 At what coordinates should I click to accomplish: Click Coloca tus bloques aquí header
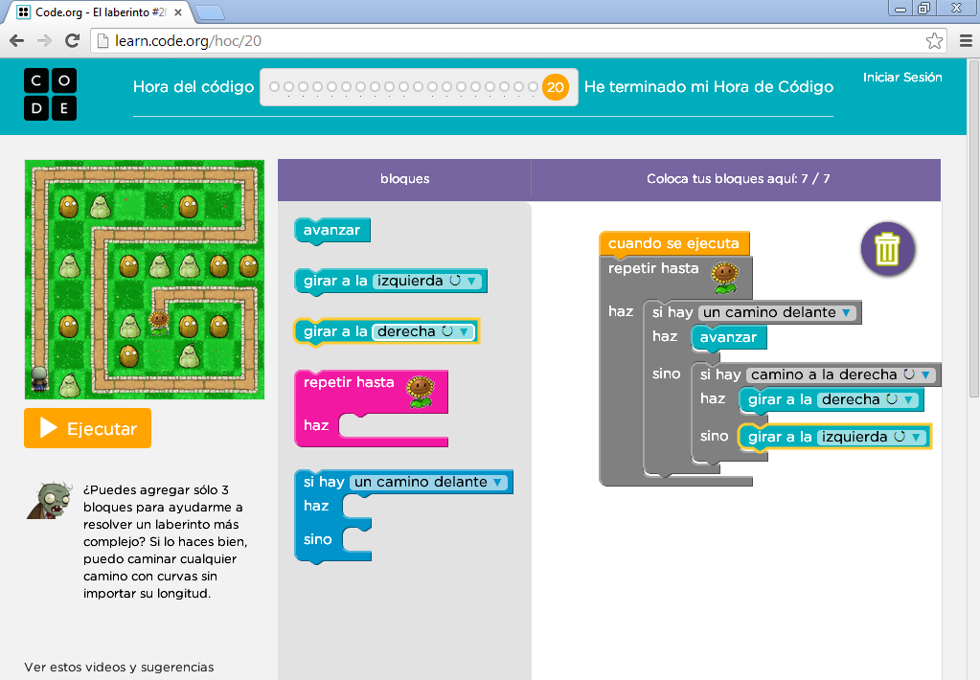coord(738,179)
